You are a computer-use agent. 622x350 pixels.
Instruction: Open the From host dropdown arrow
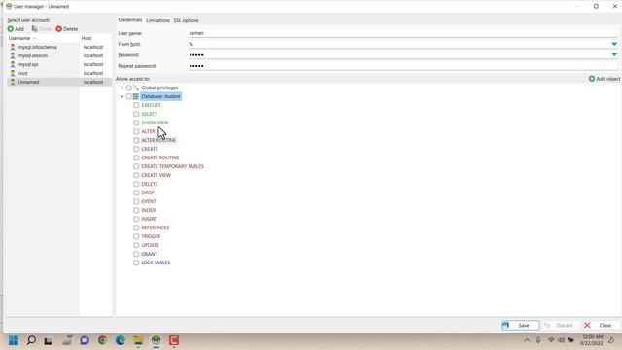pyautogui.click(x=614, y=44)
